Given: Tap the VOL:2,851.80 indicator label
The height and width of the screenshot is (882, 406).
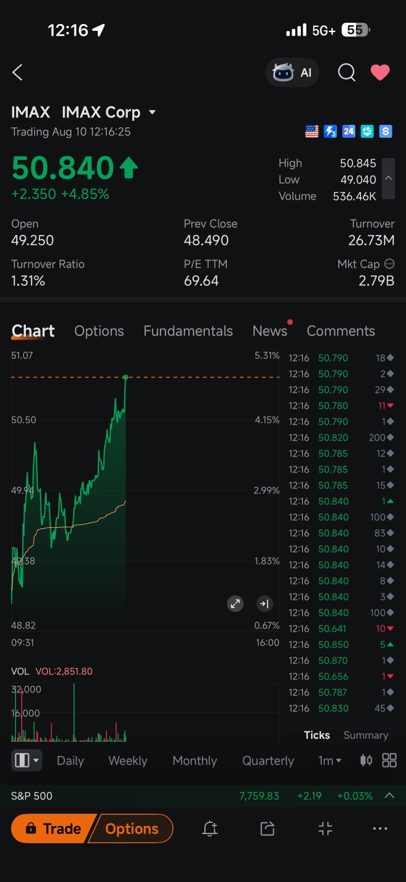Looking at the screenshot, I should click(64, 672).
